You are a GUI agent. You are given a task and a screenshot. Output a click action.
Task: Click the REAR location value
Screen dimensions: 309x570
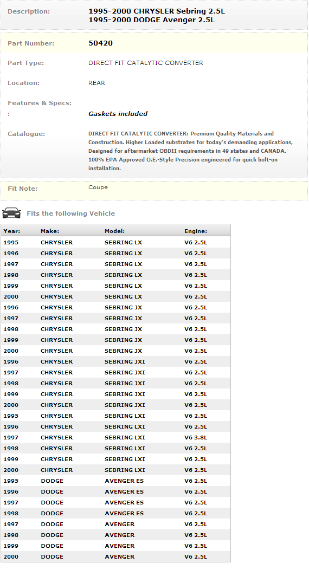(96, 83)
